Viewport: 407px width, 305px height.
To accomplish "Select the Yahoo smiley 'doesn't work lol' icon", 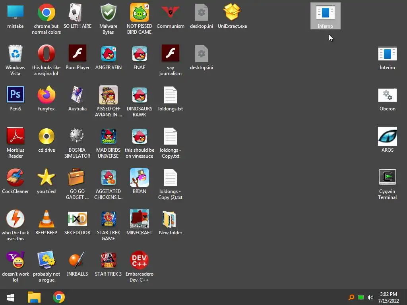I will [16, 260].
